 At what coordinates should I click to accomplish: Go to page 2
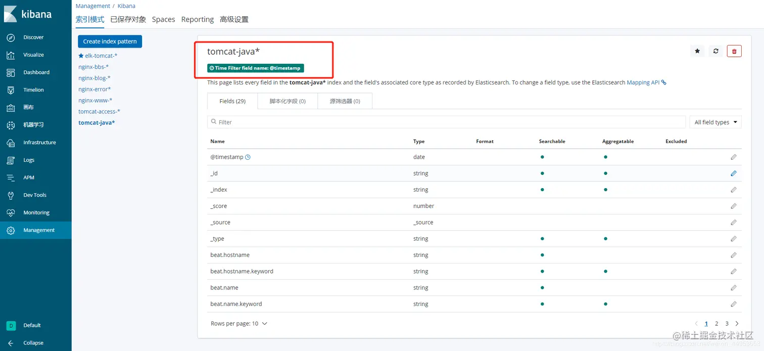point(717,324)
